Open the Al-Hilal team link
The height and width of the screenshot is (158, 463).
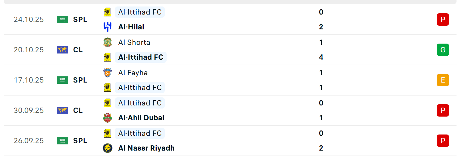131,27
